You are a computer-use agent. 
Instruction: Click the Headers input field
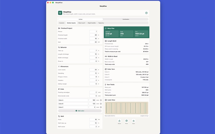point(93,81)
